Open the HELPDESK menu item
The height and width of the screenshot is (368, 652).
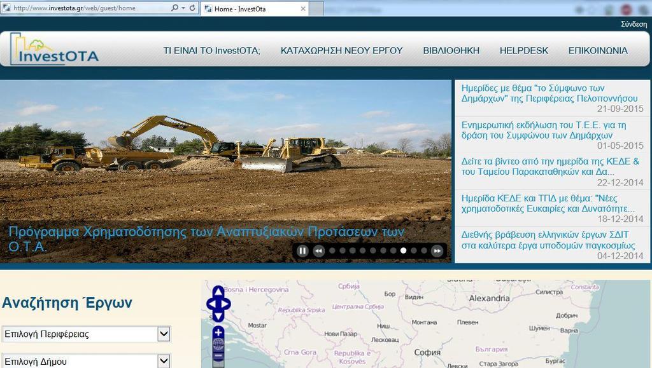point(524,51)
